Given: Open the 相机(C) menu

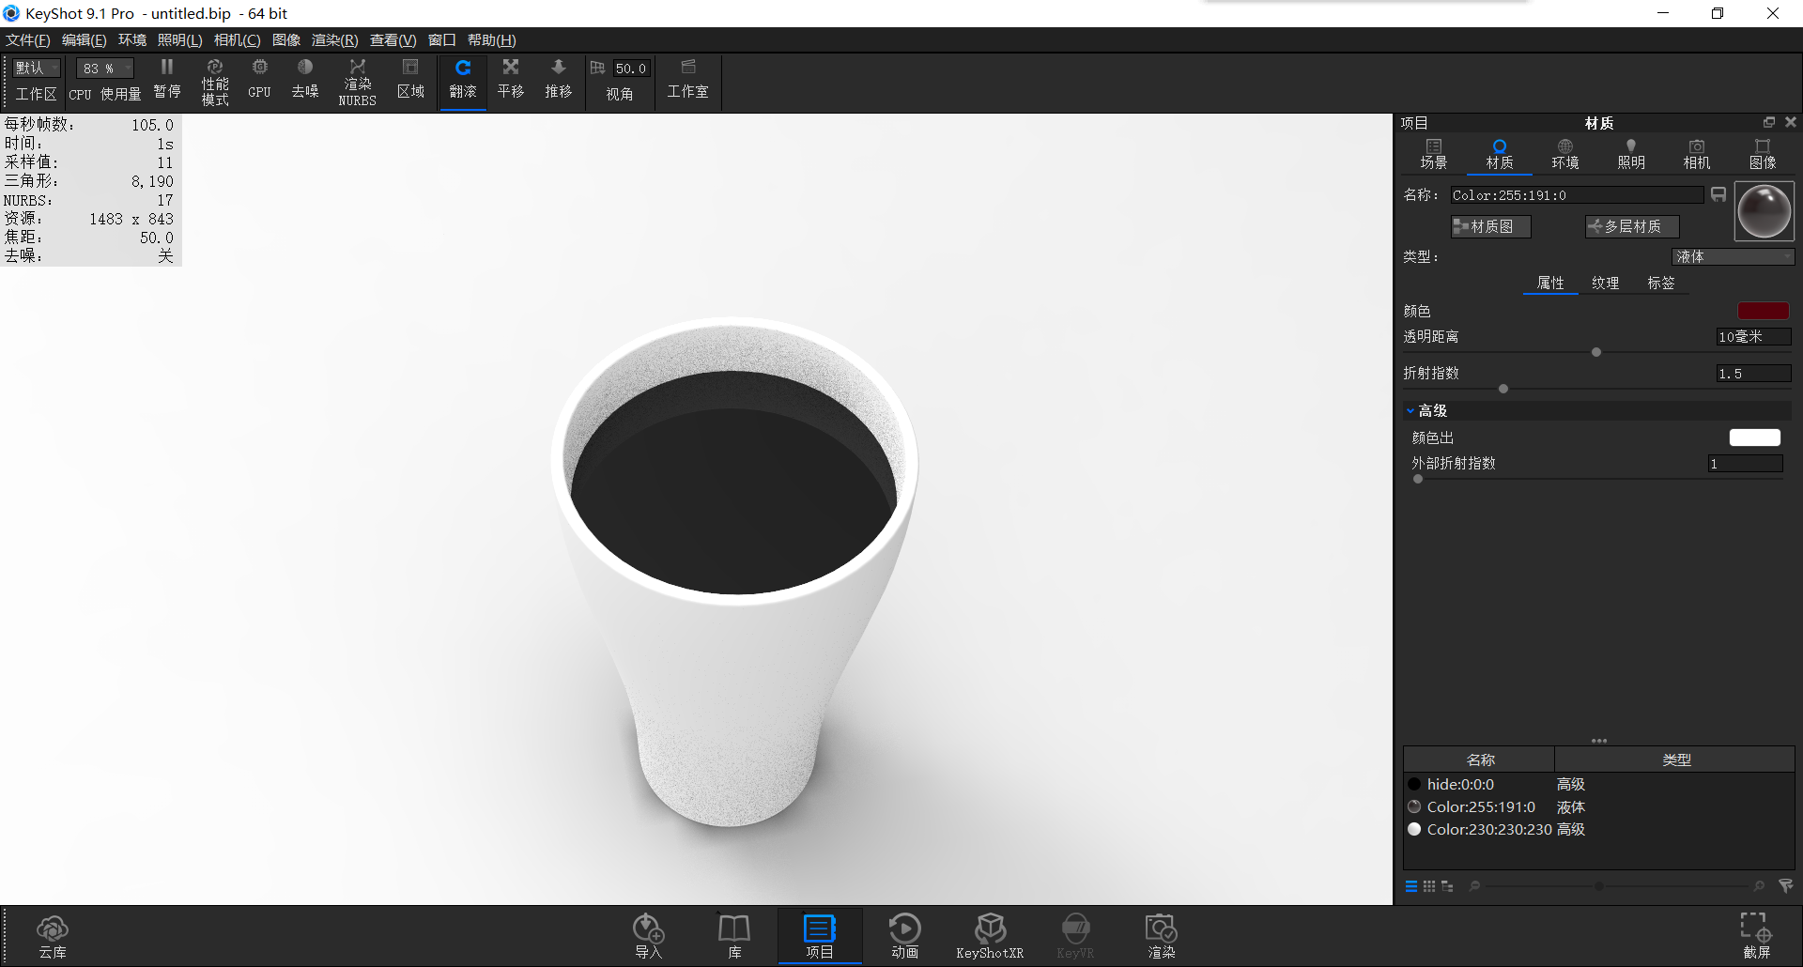Looking at the screenshot, I should click(x=237, y=39).
